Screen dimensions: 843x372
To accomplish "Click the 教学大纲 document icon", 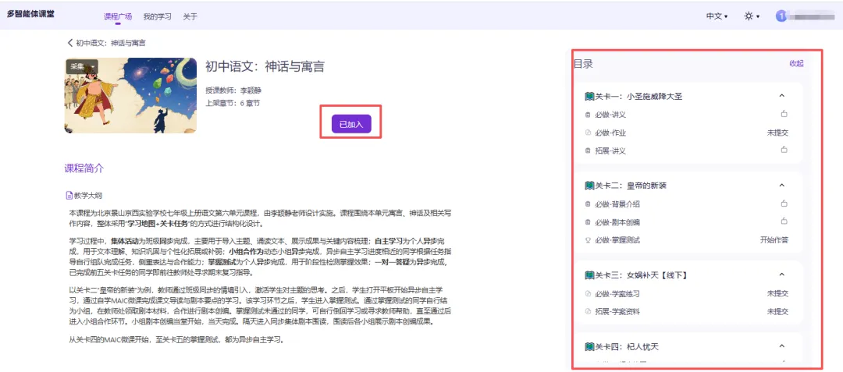I will point(69,196).
